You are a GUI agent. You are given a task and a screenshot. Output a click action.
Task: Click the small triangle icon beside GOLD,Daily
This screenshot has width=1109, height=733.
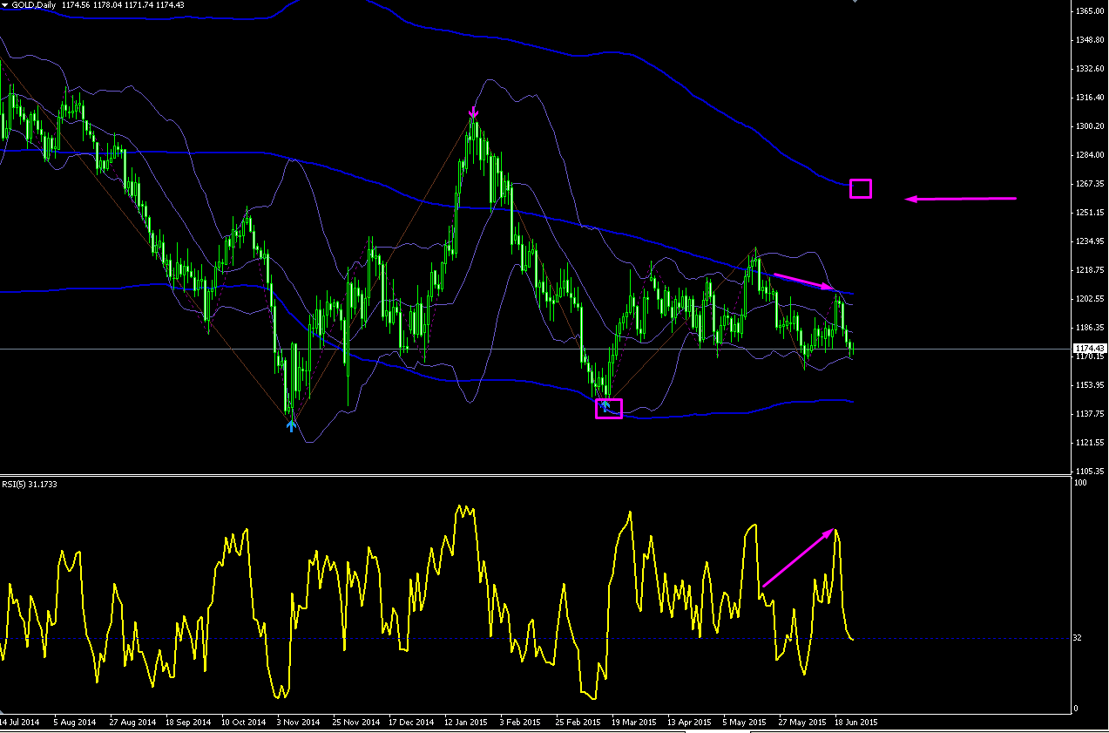point(5,5)
